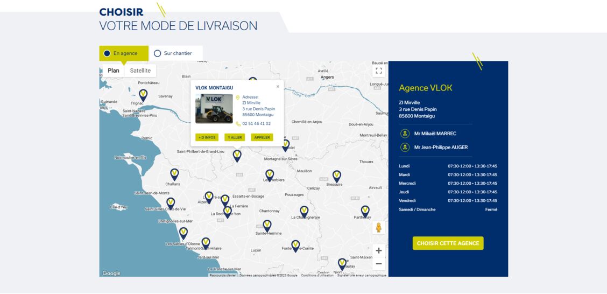This screenshot has height=294, width=607.
Task: Click contact icon for Mr Mikaël MARREC
Action: (405, 134)
